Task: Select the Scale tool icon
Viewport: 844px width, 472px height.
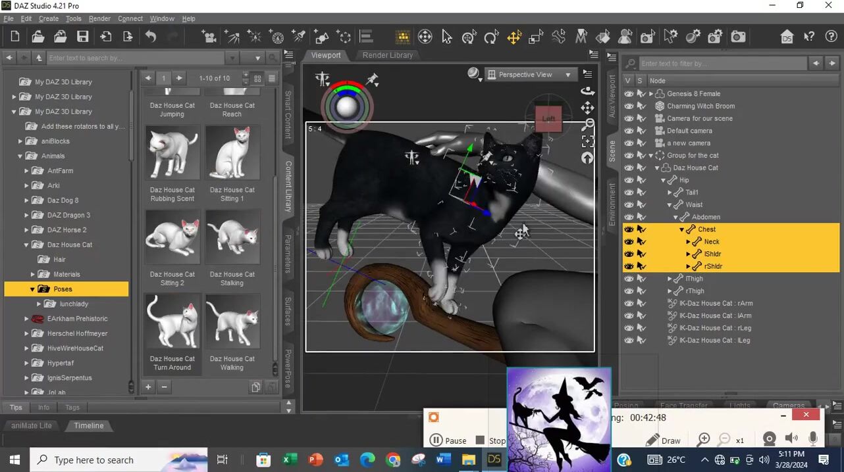Action: (536, 37)
